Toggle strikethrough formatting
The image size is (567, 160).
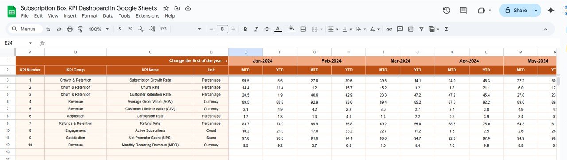point(267,29)
